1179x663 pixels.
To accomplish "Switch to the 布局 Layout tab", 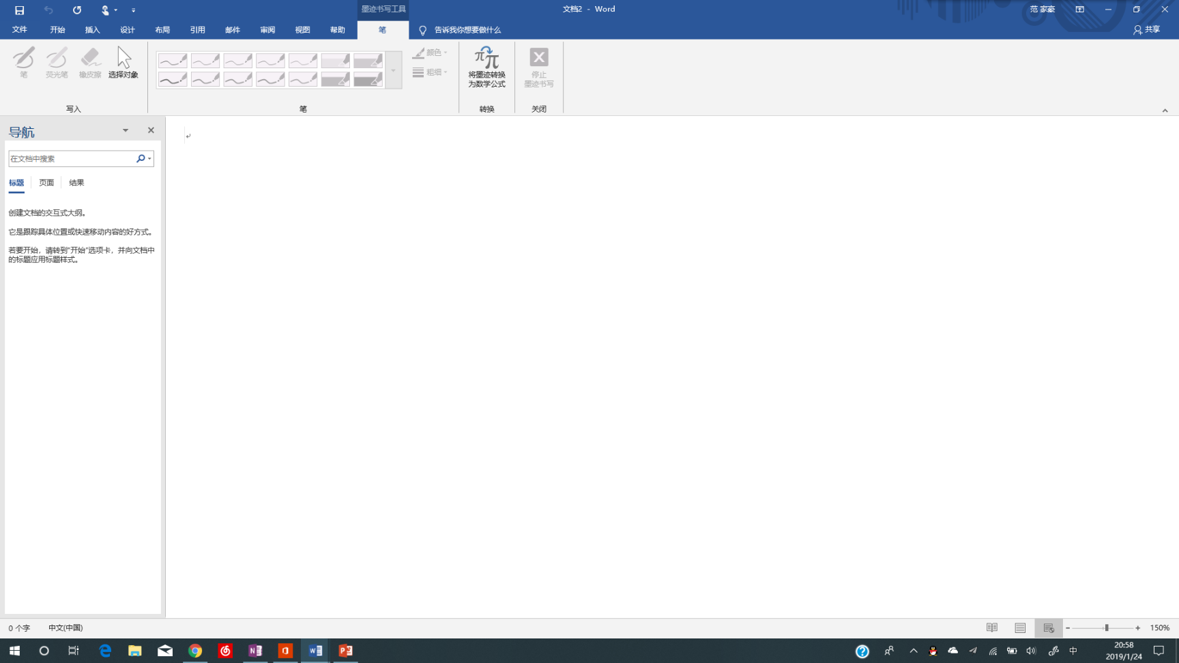I will [162, 30].
